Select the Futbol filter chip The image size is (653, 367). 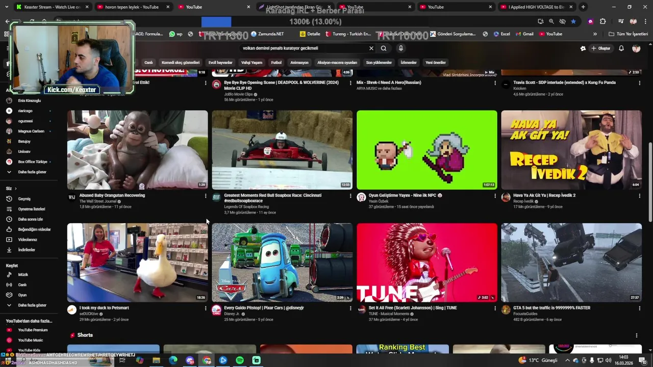(x=277, y=63)
